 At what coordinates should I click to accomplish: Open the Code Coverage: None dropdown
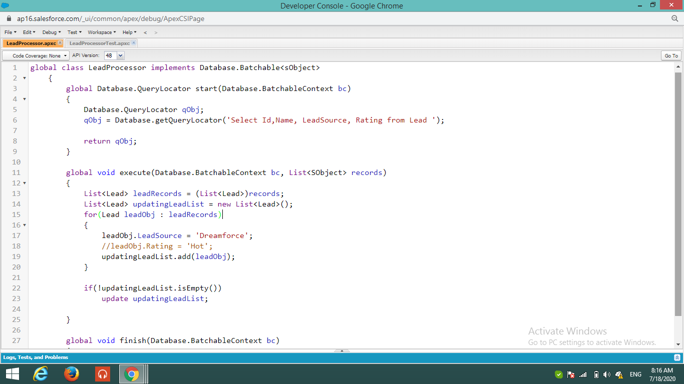click(36, 55)
